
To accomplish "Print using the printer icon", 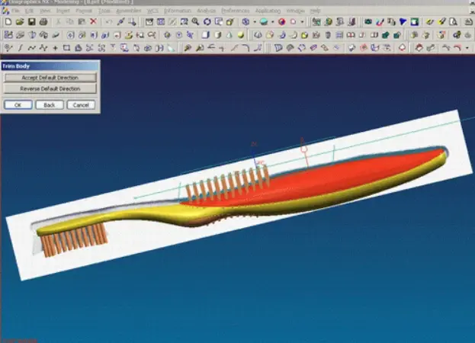I will (43, 21).
